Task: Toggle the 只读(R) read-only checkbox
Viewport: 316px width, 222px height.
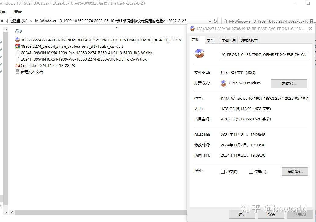Action: tap(222, 172)
